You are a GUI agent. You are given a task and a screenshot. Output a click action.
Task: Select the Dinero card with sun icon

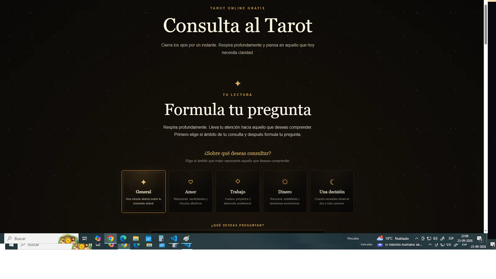(285, 192)
